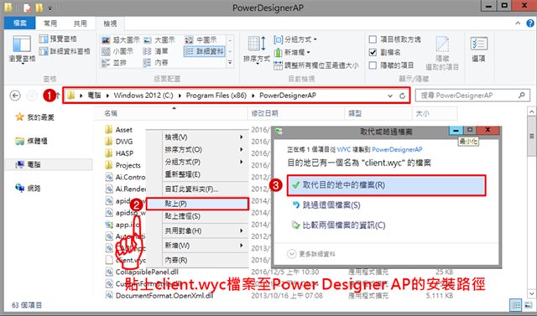537x316 pixels.
Task: Click the Program Files (x86) breadcrumb
Action: point(216,96)
